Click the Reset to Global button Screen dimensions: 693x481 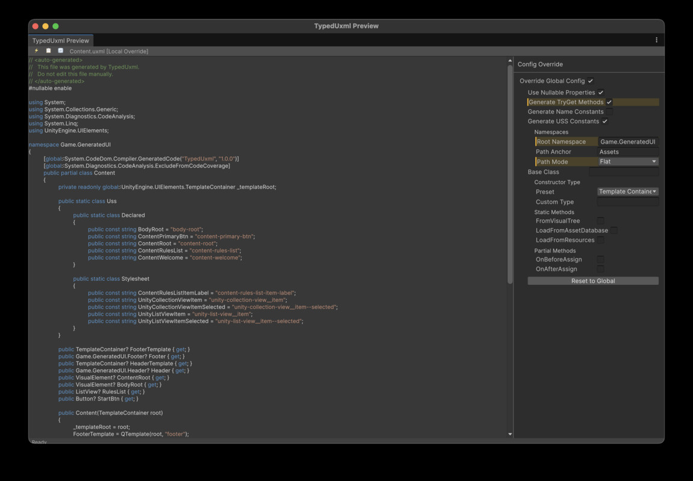593,281
